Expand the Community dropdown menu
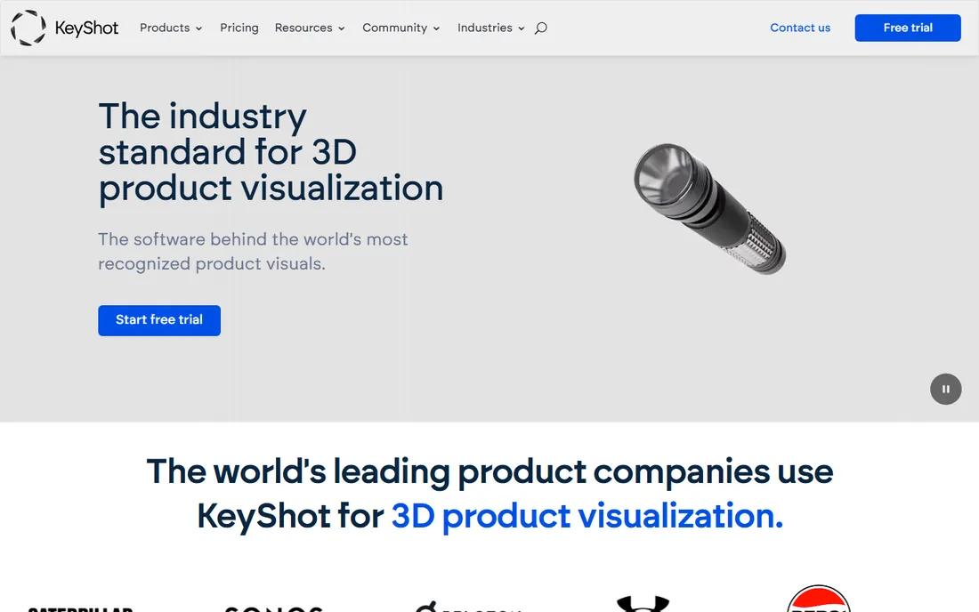Screen dimensions: 979x612 coord(400,28)
